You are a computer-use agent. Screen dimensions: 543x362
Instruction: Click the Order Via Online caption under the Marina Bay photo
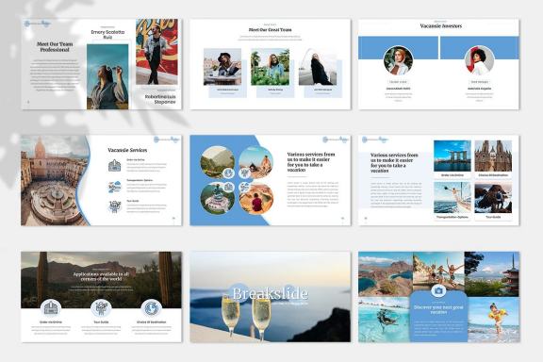click(x=452, y=175)
